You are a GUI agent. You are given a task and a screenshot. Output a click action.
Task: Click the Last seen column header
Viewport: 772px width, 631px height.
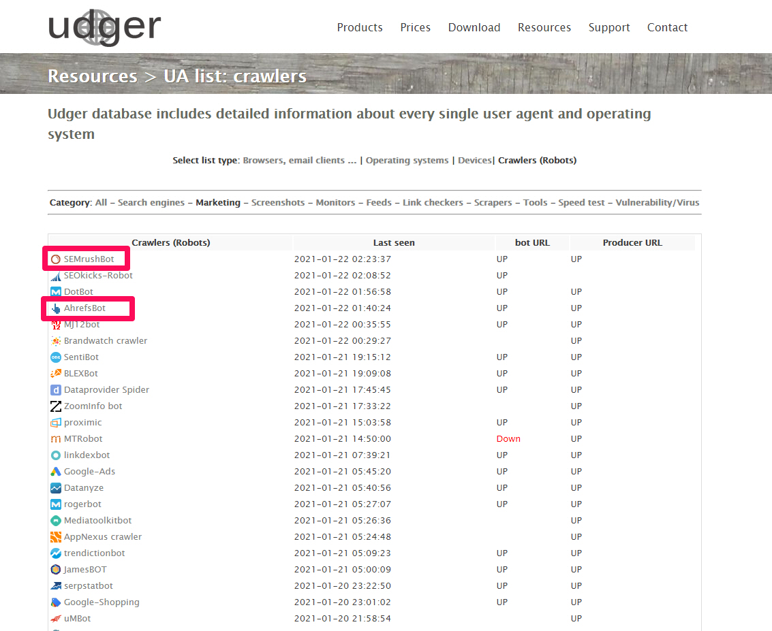393,243
